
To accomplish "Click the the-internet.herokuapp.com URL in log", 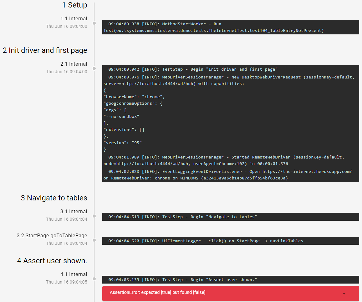I will pyautogui.click(x=307, y=171).
